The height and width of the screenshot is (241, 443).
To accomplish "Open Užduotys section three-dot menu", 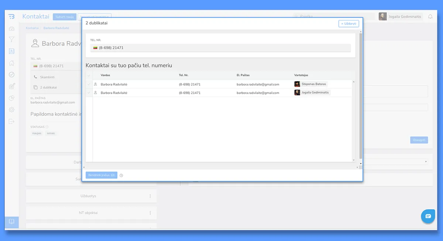I will (x=150, y=196).
